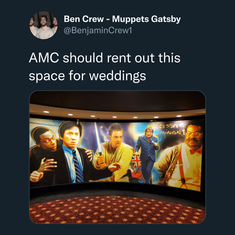Click the blue striped necktie
235x235 pixels.
coord(78,166)
